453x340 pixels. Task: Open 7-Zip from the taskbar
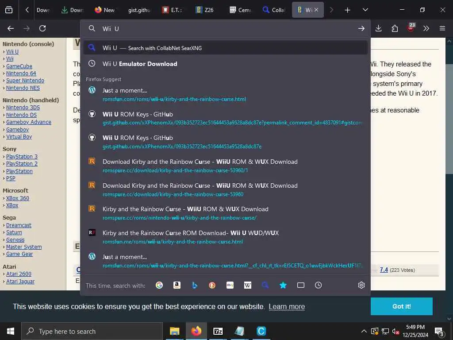click(218, 331)
